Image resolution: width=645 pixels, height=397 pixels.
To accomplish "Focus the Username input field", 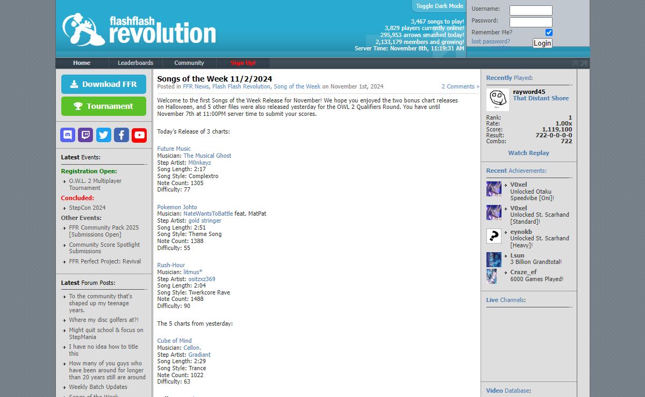I will point(531,10).
